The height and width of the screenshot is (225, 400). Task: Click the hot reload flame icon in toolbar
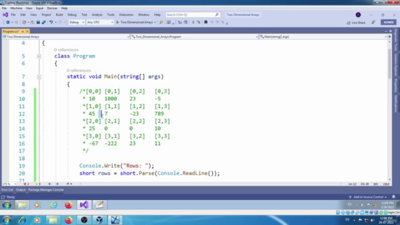pyautogui.click(x=161, y=22)
